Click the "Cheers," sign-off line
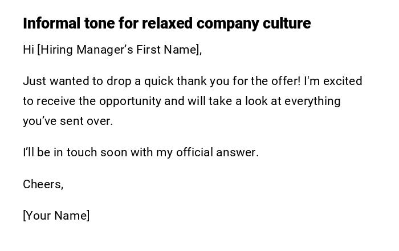The width and height of the screenshot is (399, 251). (x=43, y=184)
